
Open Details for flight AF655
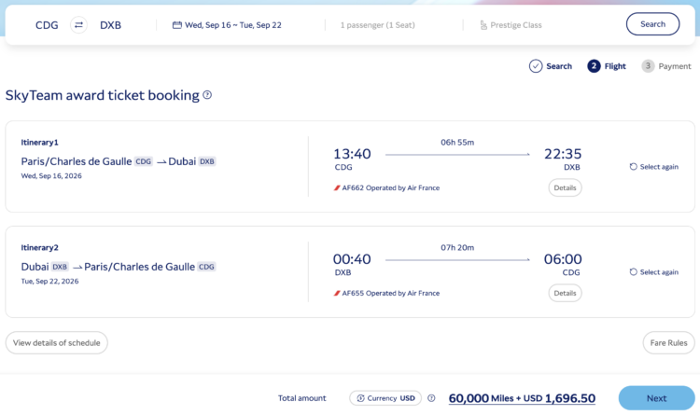[565, 293]
